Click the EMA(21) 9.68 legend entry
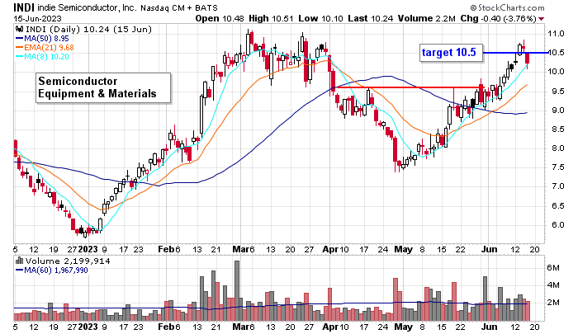This screenshot has width=578, height=334. 45,48
